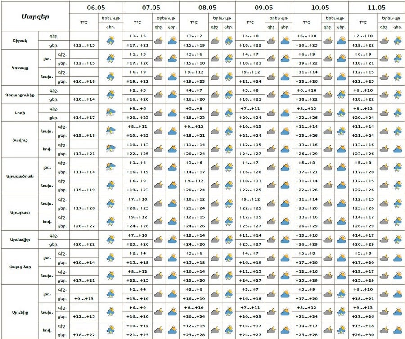The height and width of the screenshot is (339, 405).
Task: Click the 10.05 date header
Action: click(x=320, y=8)
